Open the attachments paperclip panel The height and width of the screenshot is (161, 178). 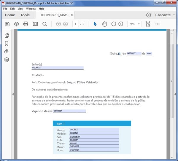pyautogui.click(x=7, y=51)
